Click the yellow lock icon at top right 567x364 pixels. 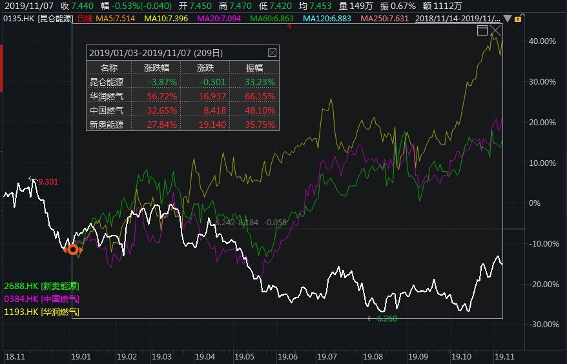519,19
